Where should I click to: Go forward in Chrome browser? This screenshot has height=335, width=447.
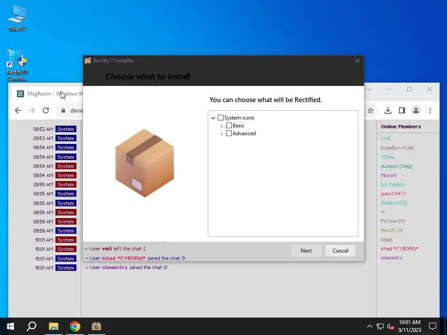coord(32,110)
